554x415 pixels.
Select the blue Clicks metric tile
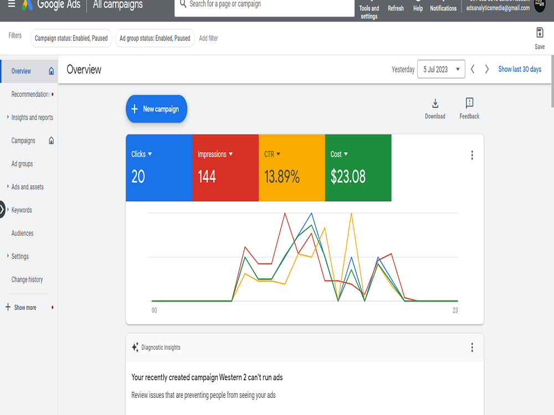159,168
